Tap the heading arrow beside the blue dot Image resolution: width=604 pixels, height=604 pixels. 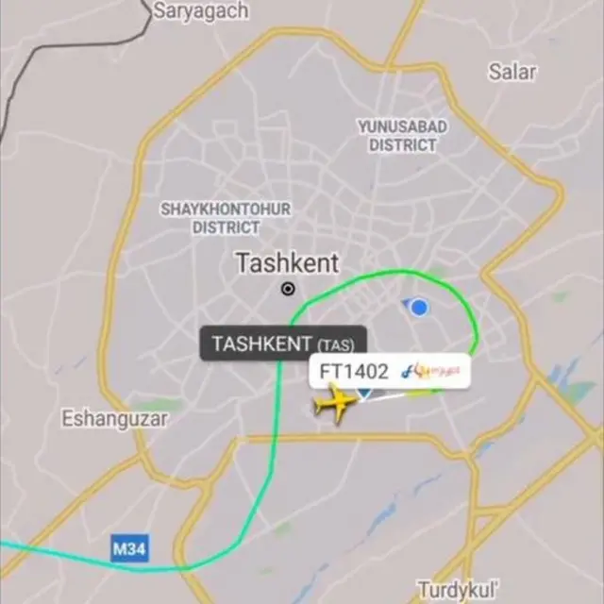[406, 304]
